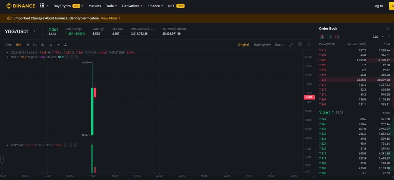Click the left sidebar expand handle
Screen dimensions: 394x180
coord(2,159)
